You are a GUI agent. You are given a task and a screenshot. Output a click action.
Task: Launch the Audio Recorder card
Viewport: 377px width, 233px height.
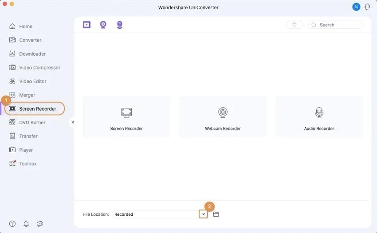(319, 117)
